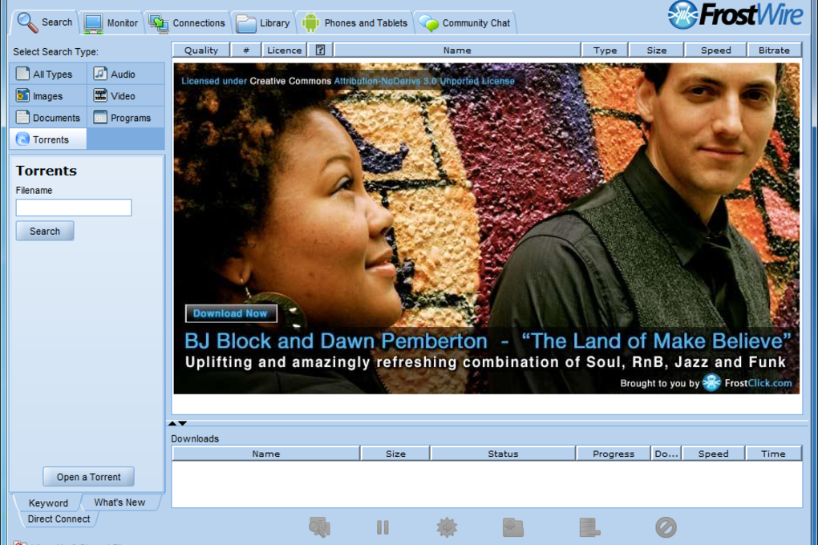Click the Download Now banner button

tap(231, 313)
